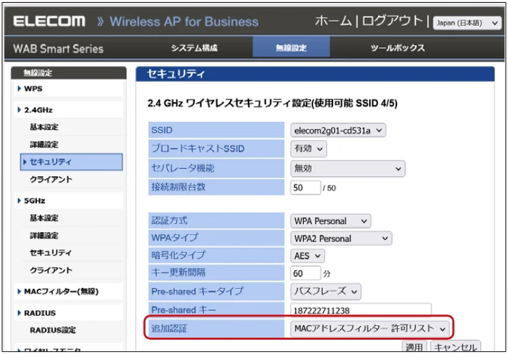Image resolution: width=508 pixels, height=354 pixels.
Task: Open 5GHz 詳細設定 in sidebar
Action: [44, 236]
